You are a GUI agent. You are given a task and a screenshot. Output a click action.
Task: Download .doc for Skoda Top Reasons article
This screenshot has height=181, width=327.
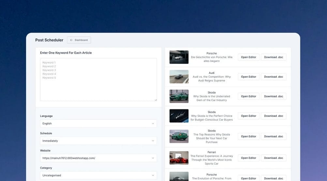pyautogui.click(x=274, y=136)
